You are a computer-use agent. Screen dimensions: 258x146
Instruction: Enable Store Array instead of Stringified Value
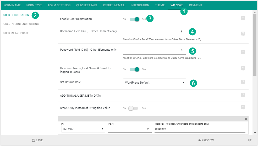[133, 108]
